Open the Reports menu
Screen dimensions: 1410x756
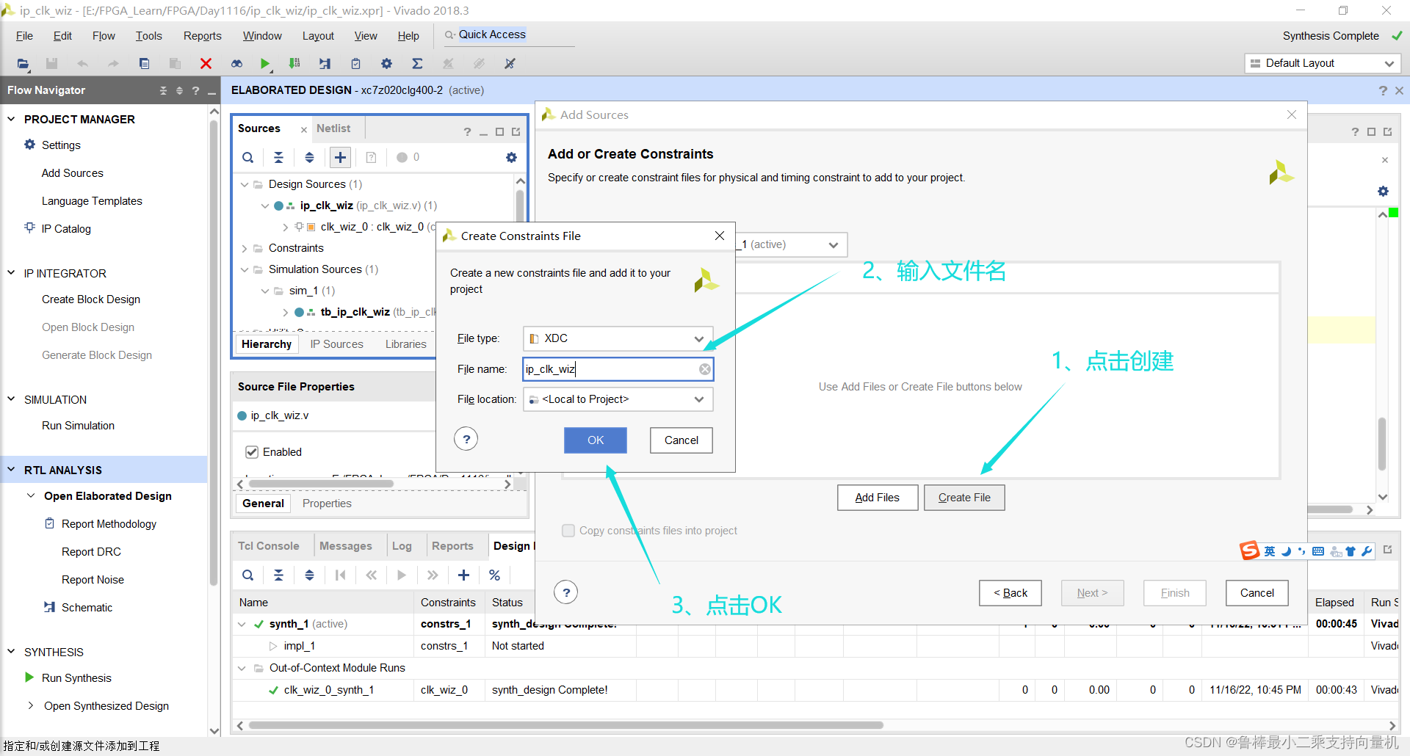click(x=202, y=36)
